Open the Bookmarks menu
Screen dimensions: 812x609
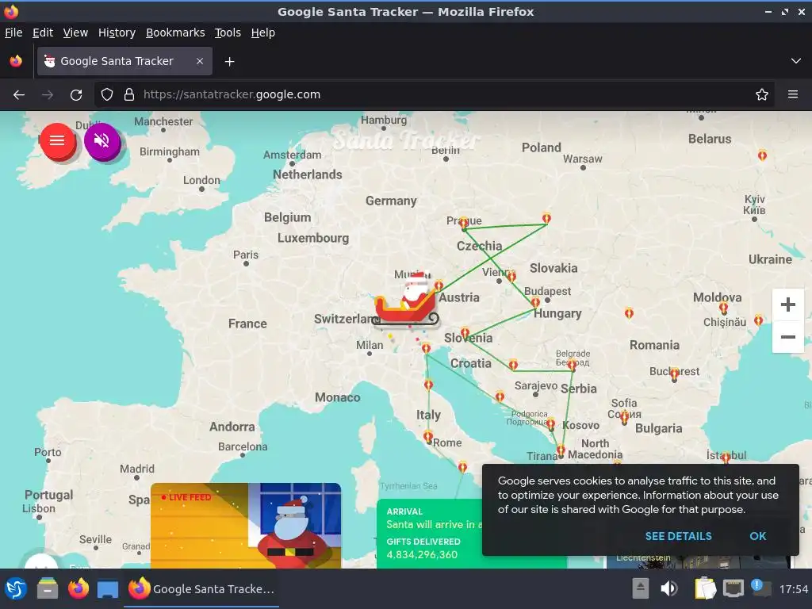175,33
